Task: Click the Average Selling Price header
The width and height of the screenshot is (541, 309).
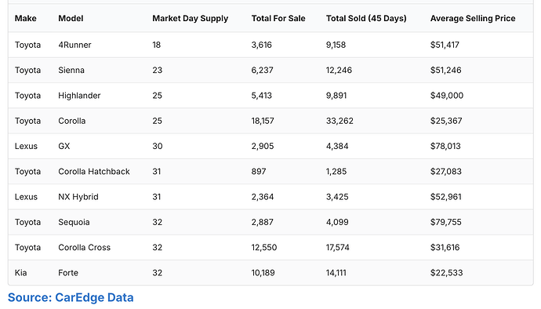Action: (x=473, y=18)
